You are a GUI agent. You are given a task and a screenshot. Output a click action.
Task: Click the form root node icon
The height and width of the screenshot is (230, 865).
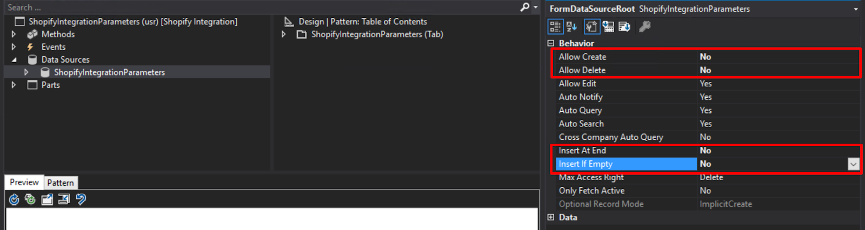(19, 22)
